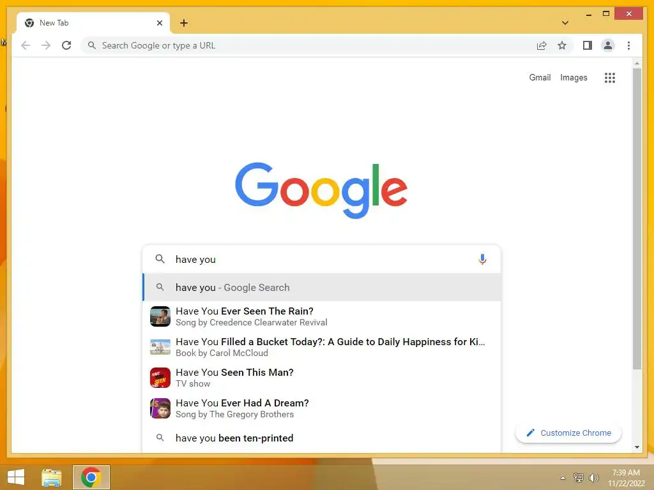Viewport: 654px width, 490px height.
Task: Click the browser Forward arrow
Action: coord(46,45)
